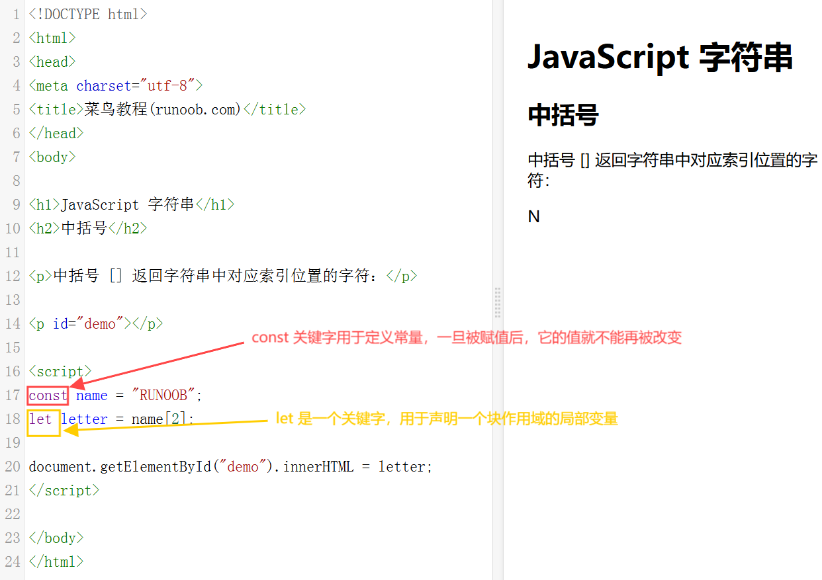Viewport: 822px width, 580px height.
Task: Click line number 22 in the gutter
Action: [13, 514]
